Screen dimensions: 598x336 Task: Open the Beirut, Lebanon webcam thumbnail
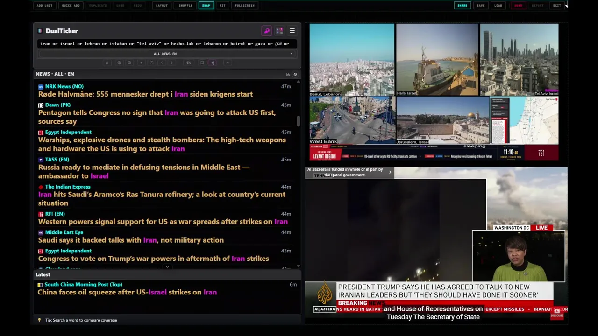pyautogui.click(x=352, y=60)
